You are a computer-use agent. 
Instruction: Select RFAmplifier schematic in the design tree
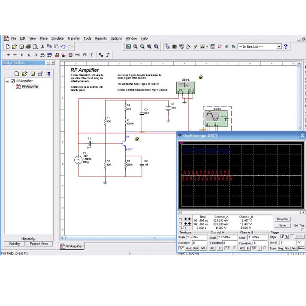point(30,86)
